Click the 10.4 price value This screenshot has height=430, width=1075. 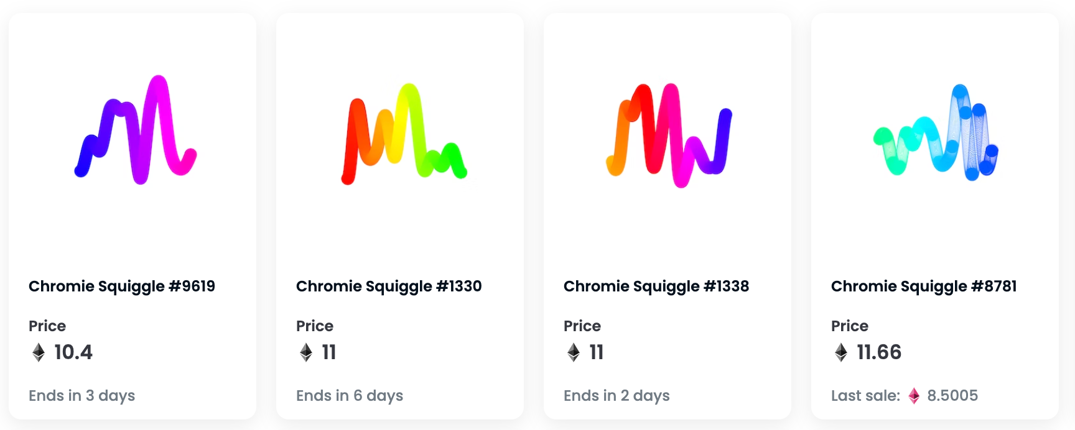click(x=73, y=352)
